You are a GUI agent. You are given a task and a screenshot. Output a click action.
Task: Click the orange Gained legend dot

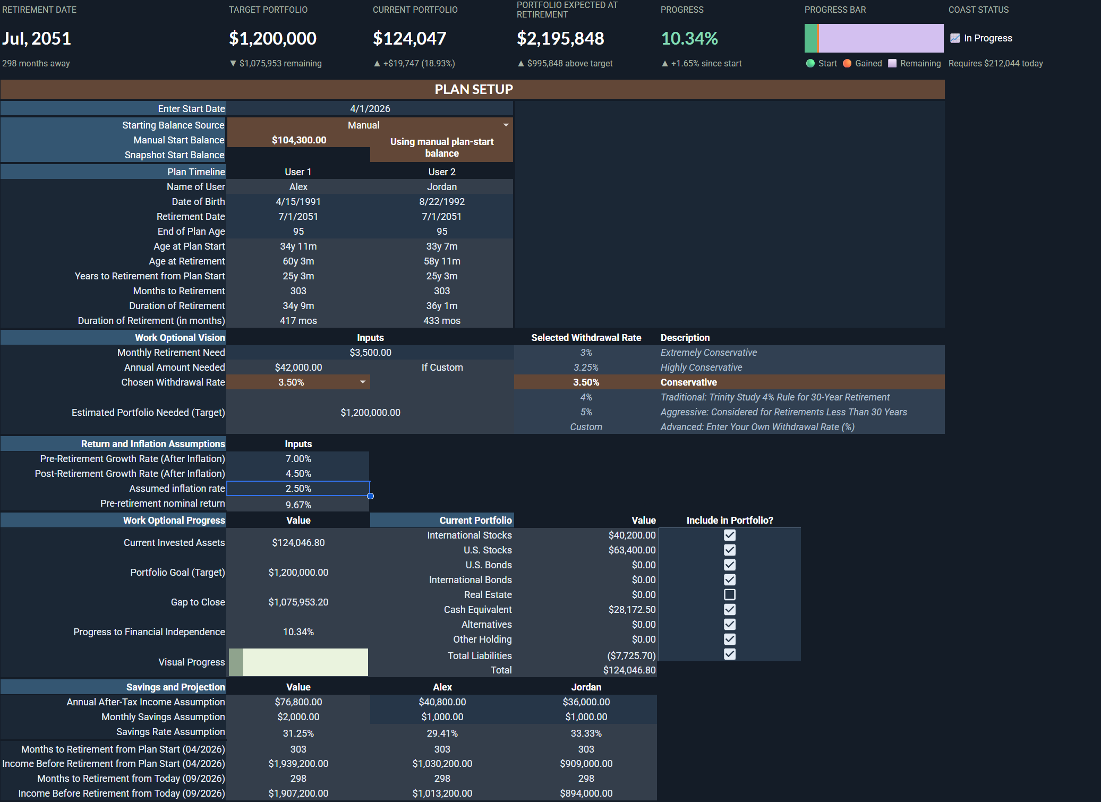(847, 63)
